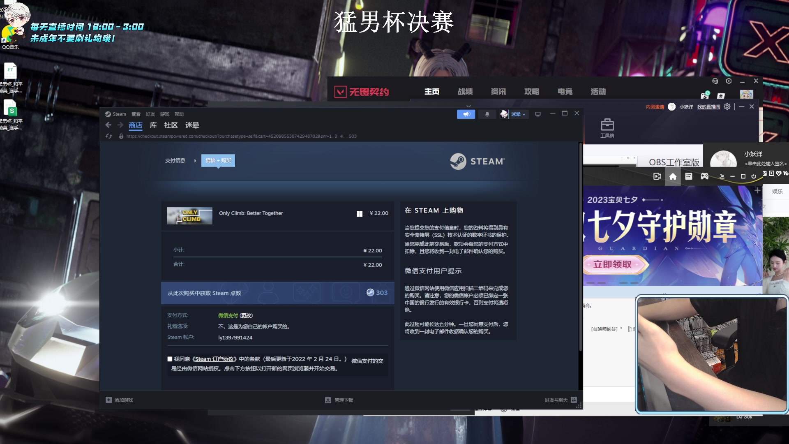This screenshot has width=789, height=444.
Task: Click the Steam checkout URL address bar
Action: click(241, 136)
